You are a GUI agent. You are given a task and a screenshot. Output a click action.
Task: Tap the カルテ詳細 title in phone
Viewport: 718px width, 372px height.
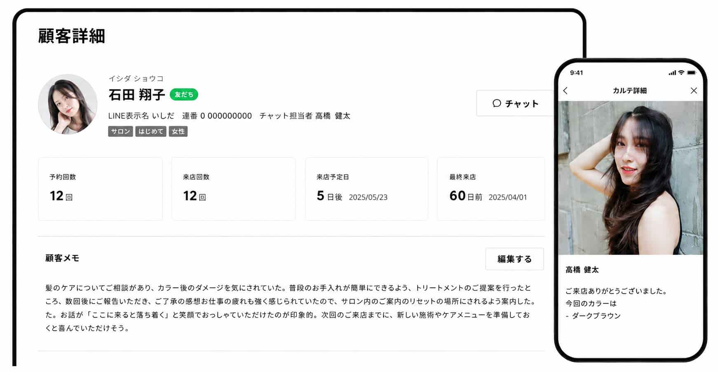pyautogui.click(x=629, y=91)
